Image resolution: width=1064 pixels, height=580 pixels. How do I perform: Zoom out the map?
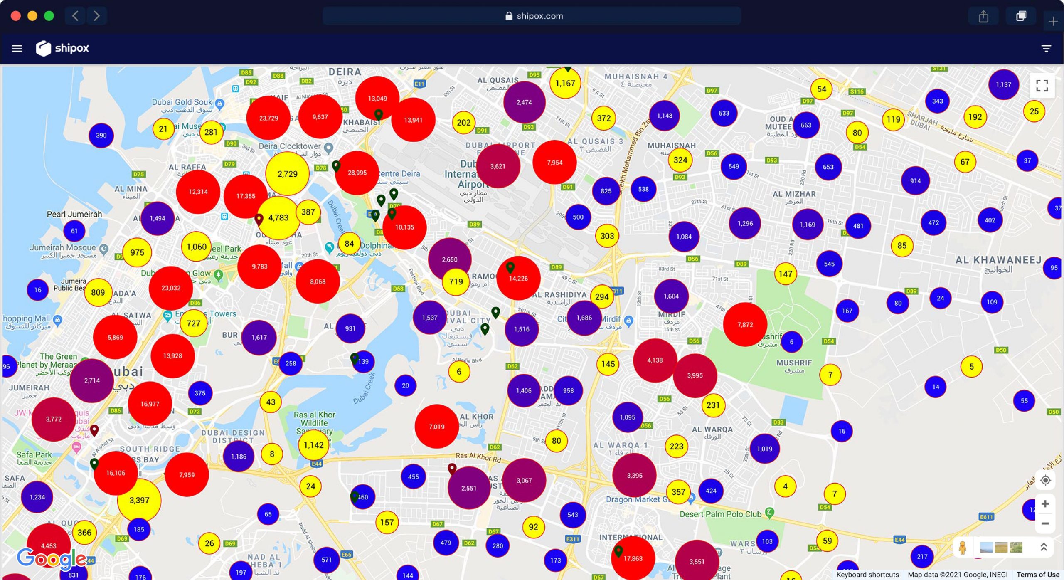click(1045, 523)
